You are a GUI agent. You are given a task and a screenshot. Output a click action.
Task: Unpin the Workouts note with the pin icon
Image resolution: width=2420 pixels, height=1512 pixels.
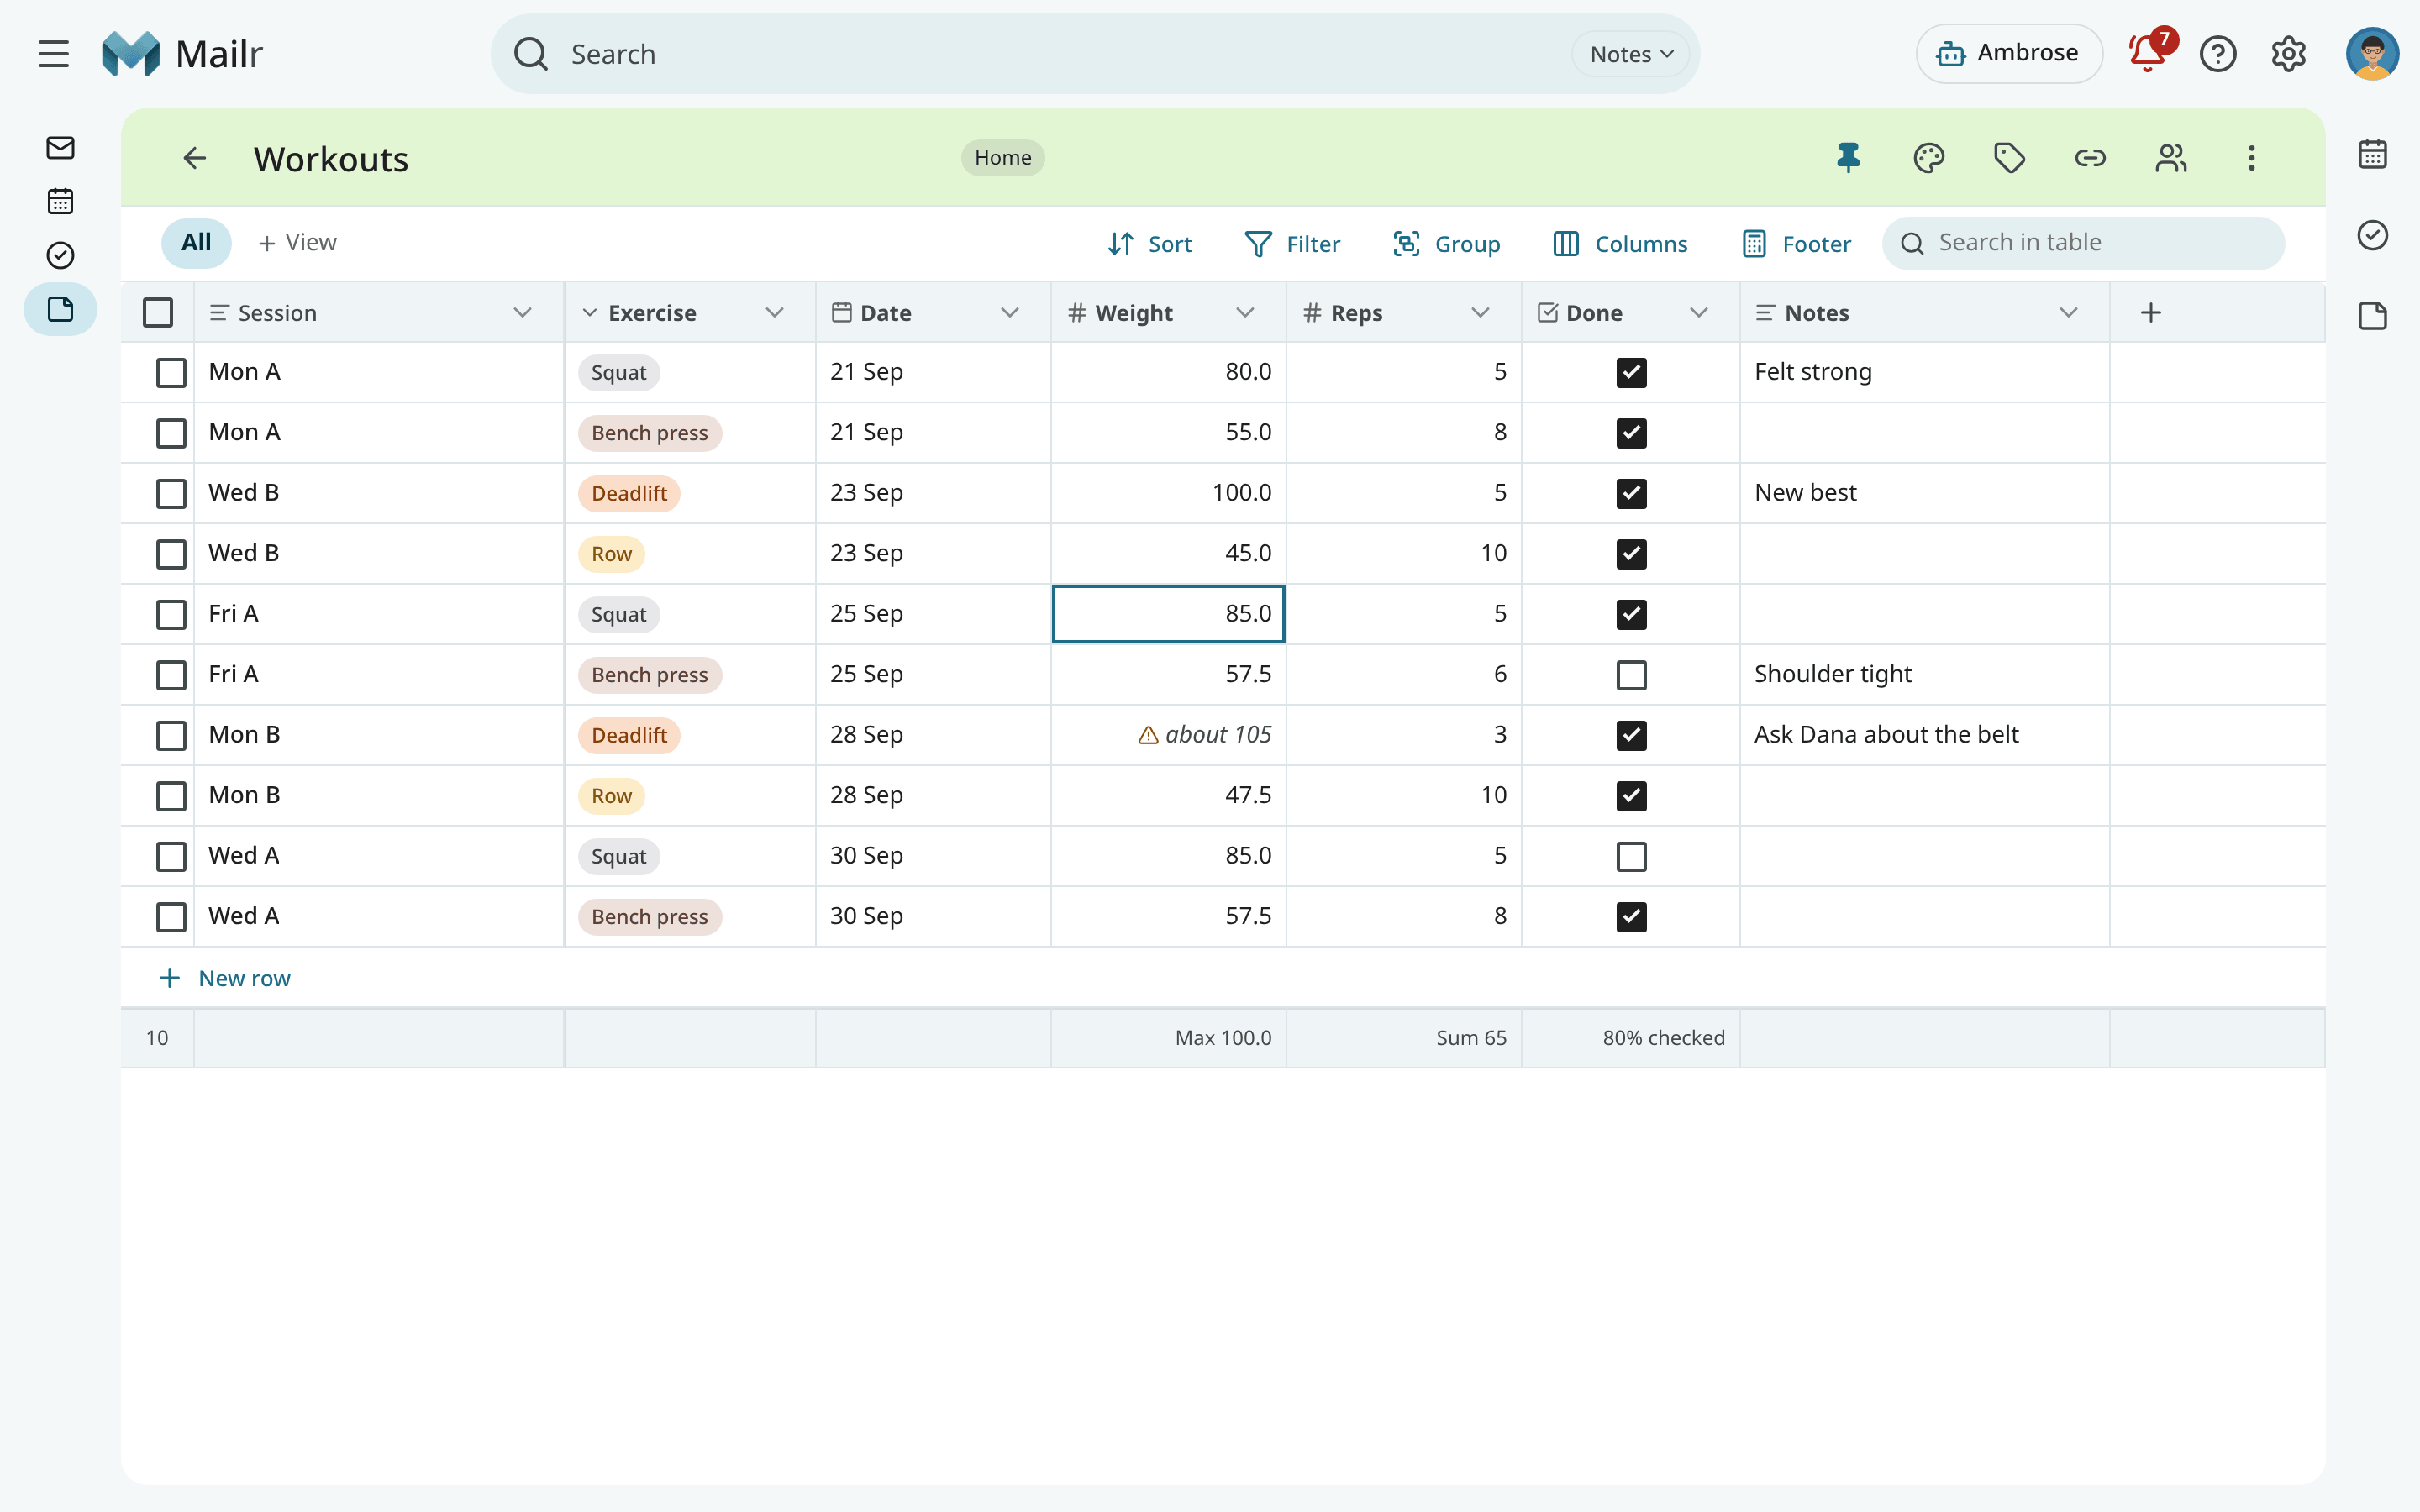[1848, 158]
